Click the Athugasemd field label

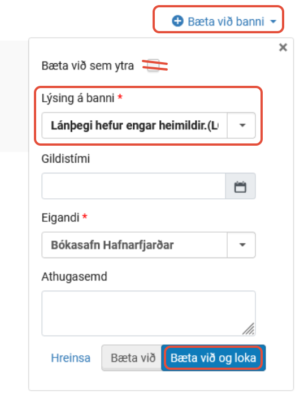pyautogui.click(x=74, y=277)
